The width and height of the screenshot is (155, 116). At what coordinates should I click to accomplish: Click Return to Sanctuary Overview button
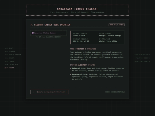50,92
